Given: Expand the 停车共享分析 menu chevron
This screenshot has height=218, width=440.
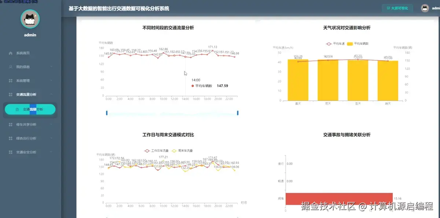Looking at the screenshot, I should 51,125.
